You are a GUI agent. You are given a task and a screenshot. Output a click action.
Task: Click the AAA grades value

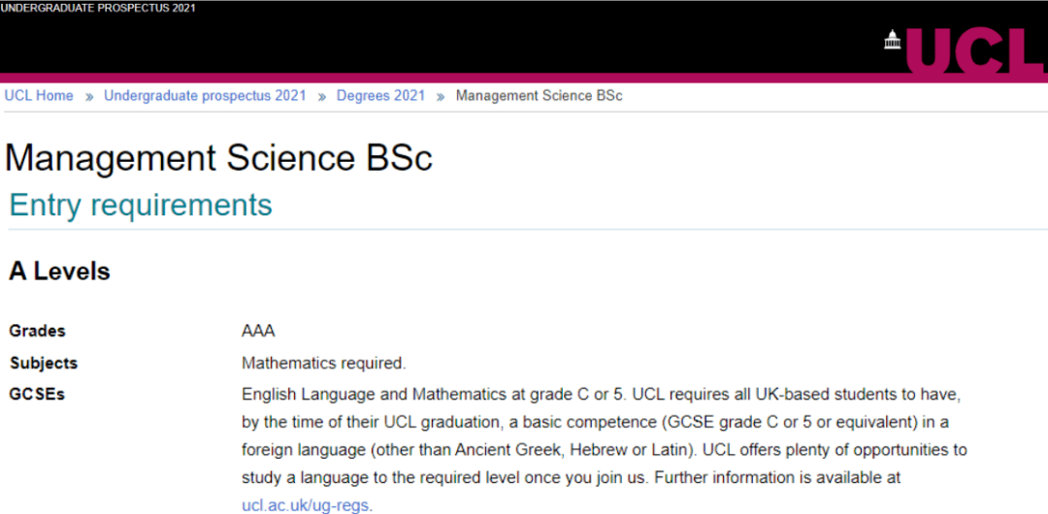(x=259, y=331)
